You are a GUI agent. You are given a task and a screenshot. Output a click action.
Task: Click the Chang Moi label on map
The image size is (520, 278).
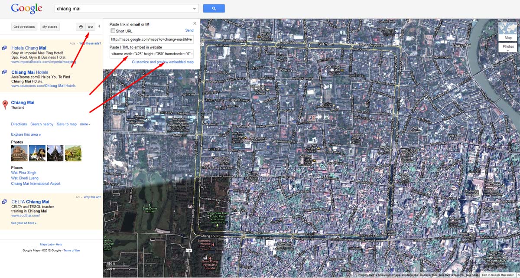click(x=461, y=45)
